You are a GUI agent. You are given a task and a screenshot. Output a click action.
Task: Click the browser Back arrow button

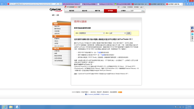tap(2, 4)
